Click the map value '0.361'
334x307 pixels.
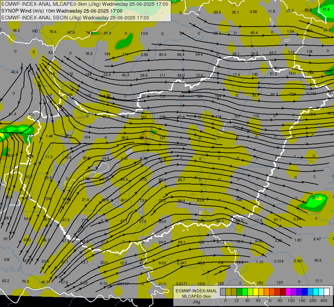[298, 261]
